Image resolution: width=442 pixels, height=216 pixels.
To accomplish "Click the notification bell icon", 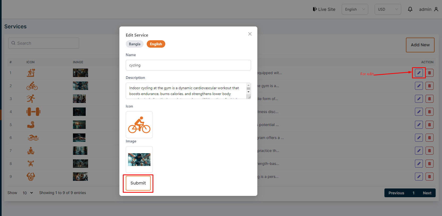I will click(410, 9).
